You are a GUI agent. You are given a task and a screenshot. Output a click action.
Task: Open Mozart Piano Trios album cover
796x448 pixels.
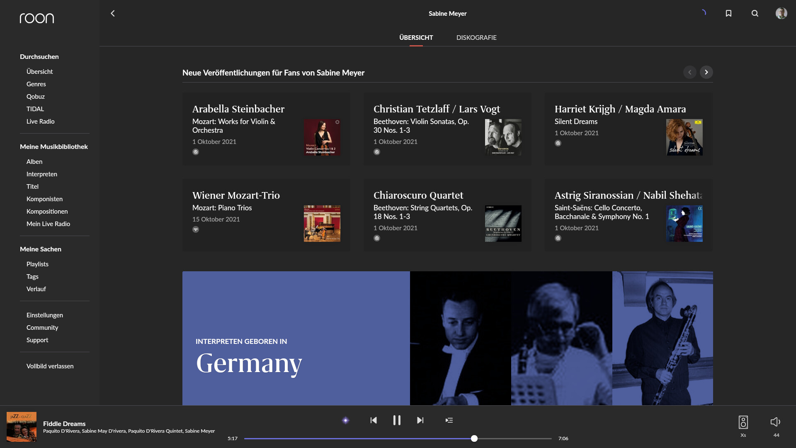(x=322, y=224)
